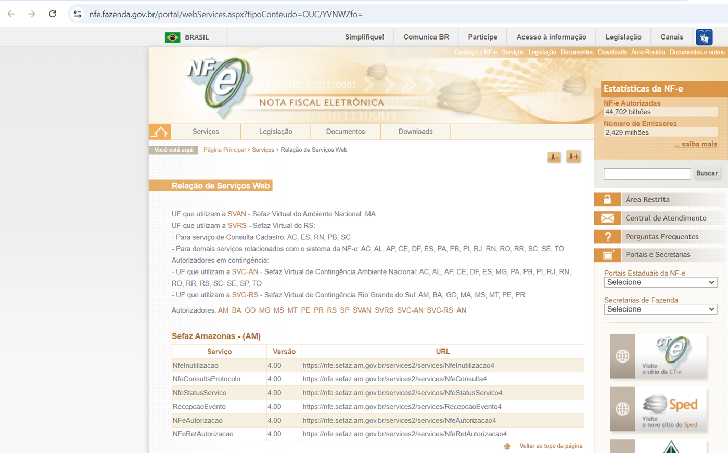Viewport: 728px width, 453px height.
Task: Jump to BA in Autorizadores list
Action: click(x=236, y=310)
